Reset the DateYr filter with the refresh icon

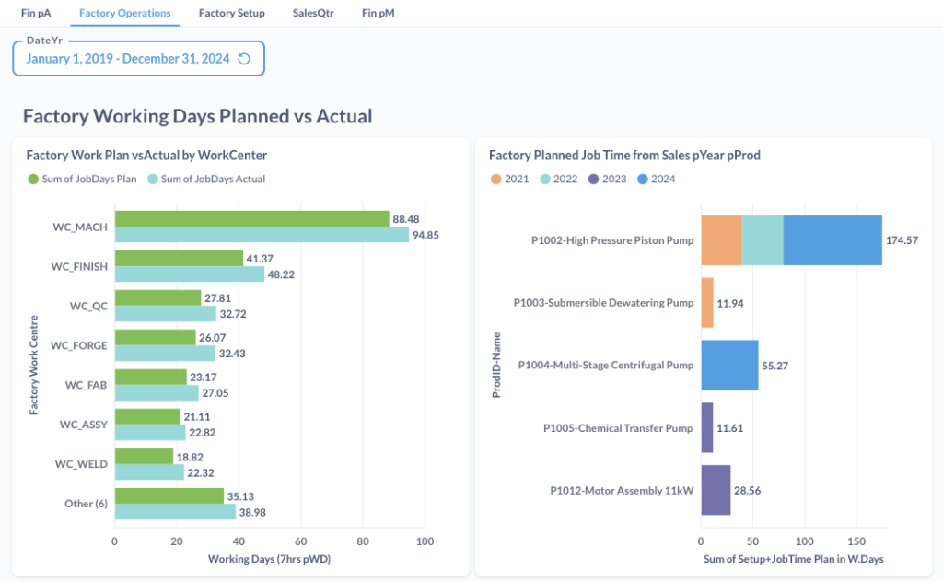244,59
